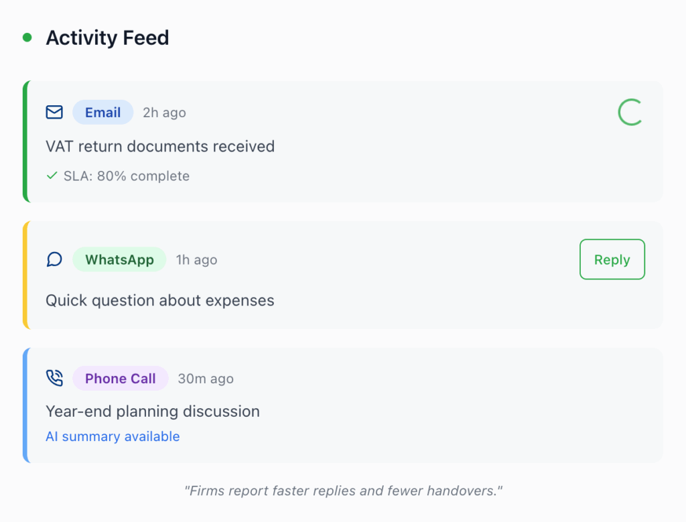Open the Quick question about expenses message
This screenshot has height=522, width=686.
pos(160,300)
